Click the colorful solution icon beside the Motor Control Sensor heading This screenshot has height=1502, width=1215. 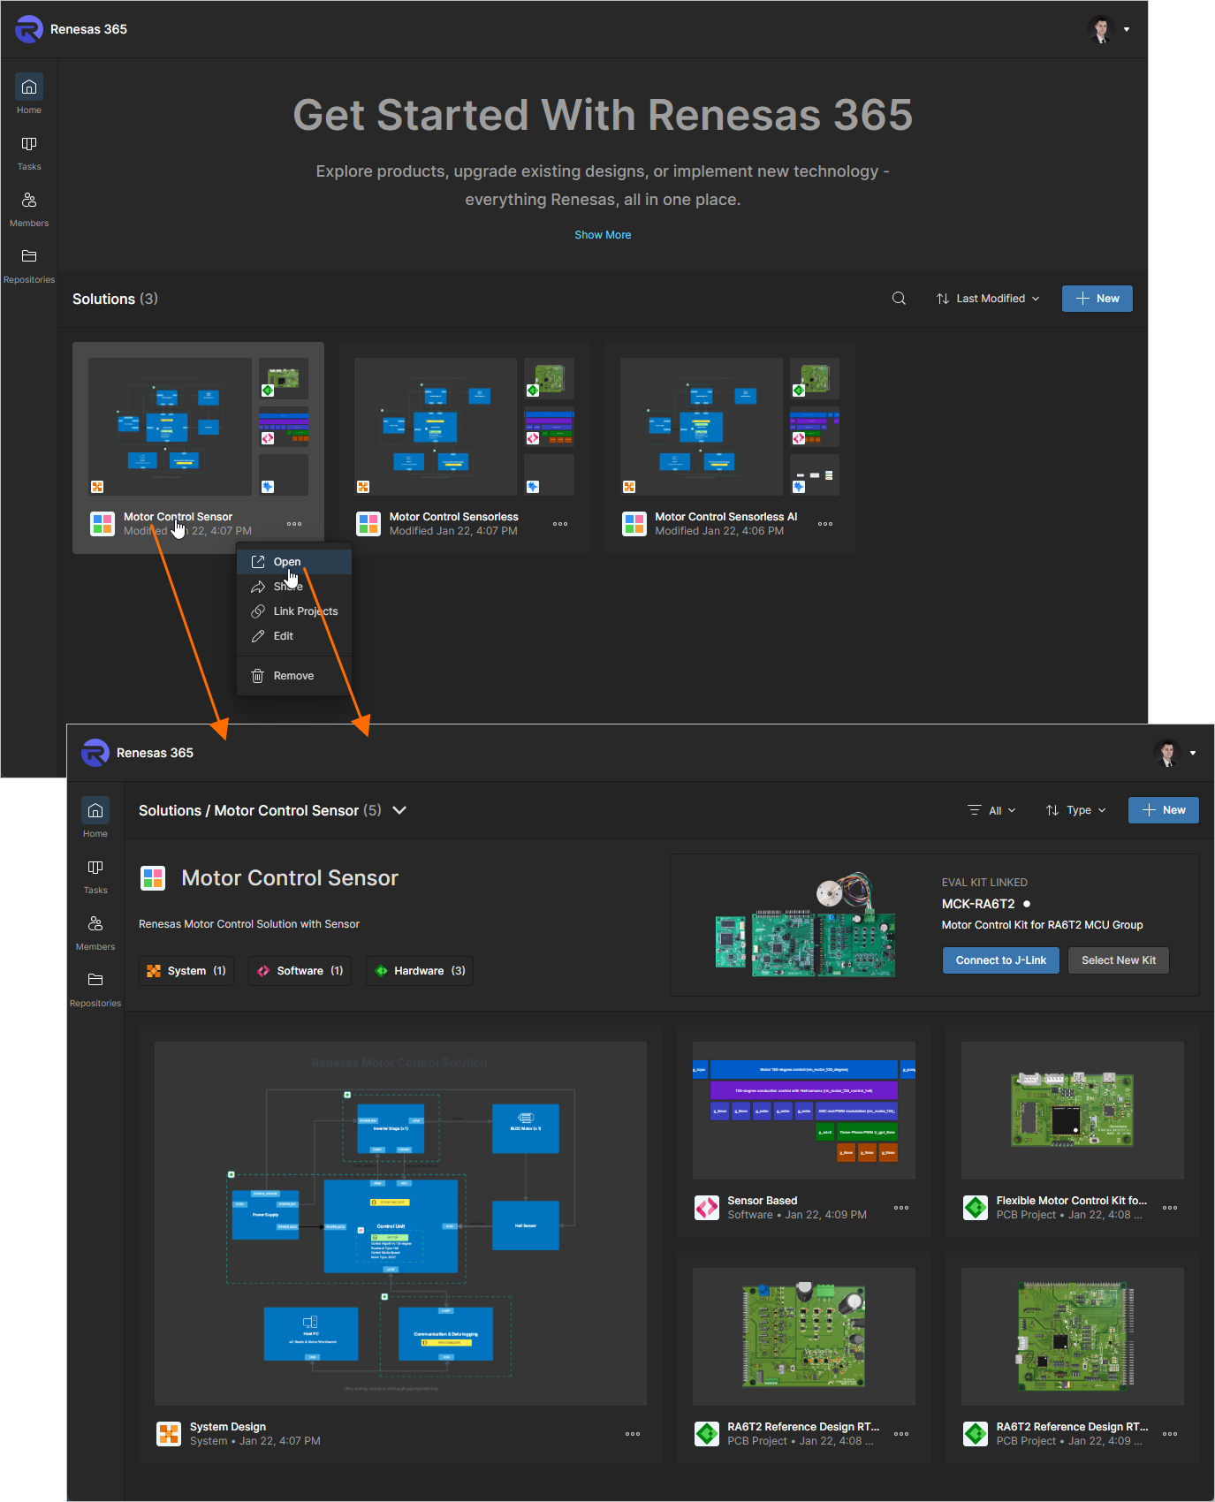point(153,878)
